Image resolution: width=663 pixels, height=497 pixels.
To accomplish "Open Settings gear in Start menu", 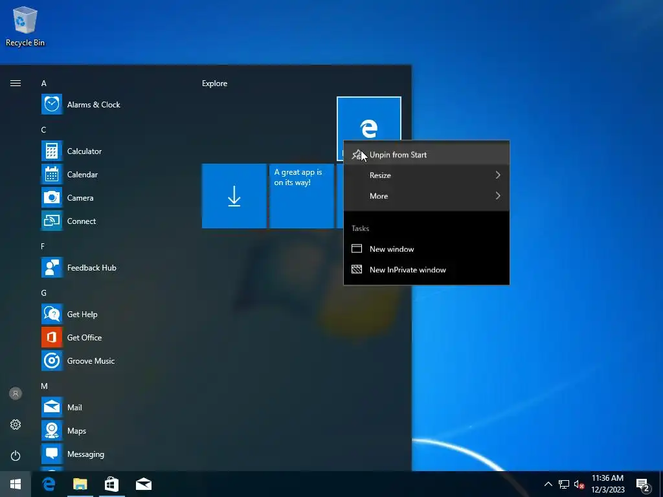I will [16, 425].
